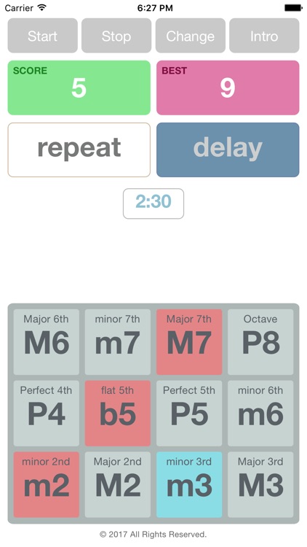The width and height of the screenshot is (307, 547).
Task: Tap the red minor 2nd tile
Action: 47,484
